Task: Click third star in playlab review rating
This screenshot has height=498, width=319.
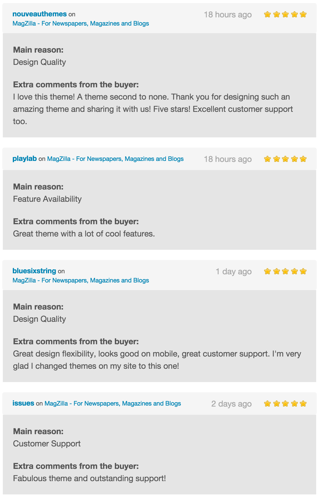Action: [285, 159]
